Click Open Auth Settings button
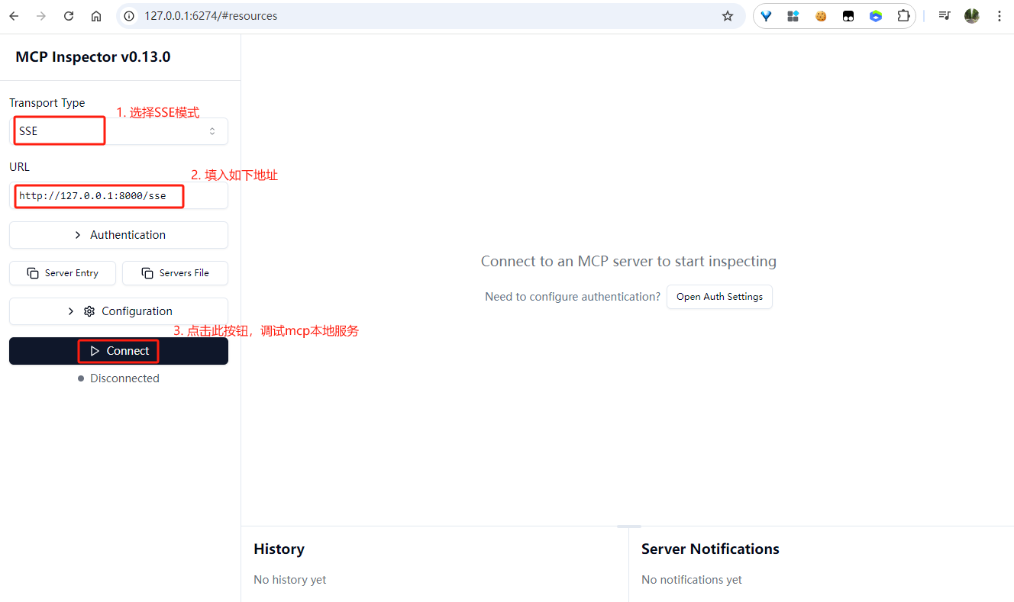 719,297
